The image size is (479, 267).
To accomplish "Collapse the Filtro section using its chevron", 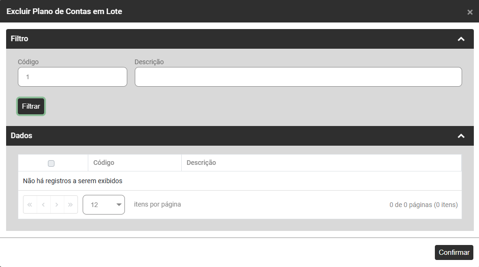I will point(461,39).
